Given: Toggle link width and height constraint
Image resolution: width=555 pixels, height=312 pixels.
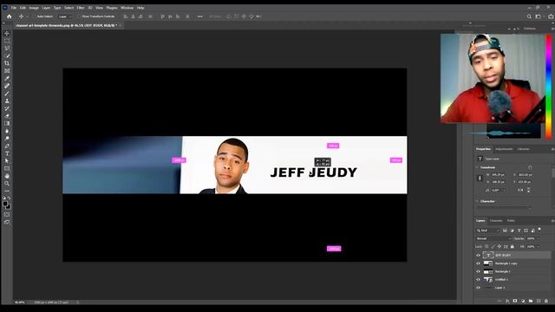Looking at the screenshot, I should [480, 179].
